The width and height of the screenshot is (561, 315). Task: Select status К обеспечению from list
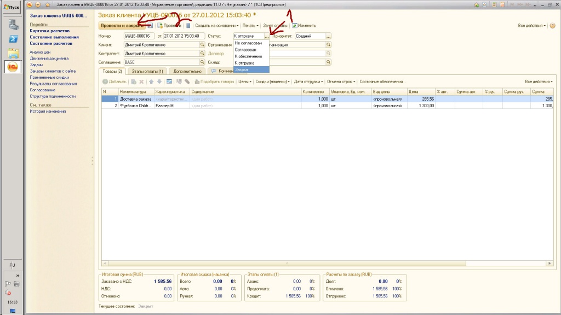(251, 56)
